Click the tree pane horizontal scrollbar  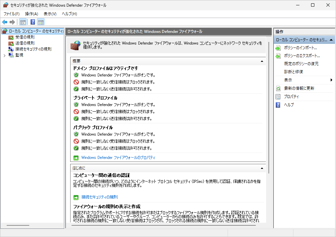[x=18, y=225]
